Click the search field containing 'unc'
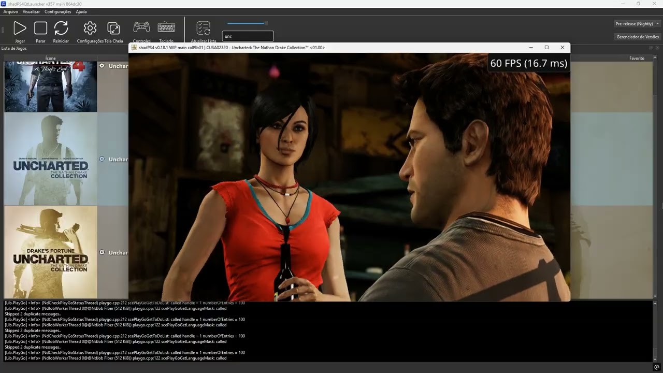The height and width of the screenshot is (373, 663). [248, 36]
